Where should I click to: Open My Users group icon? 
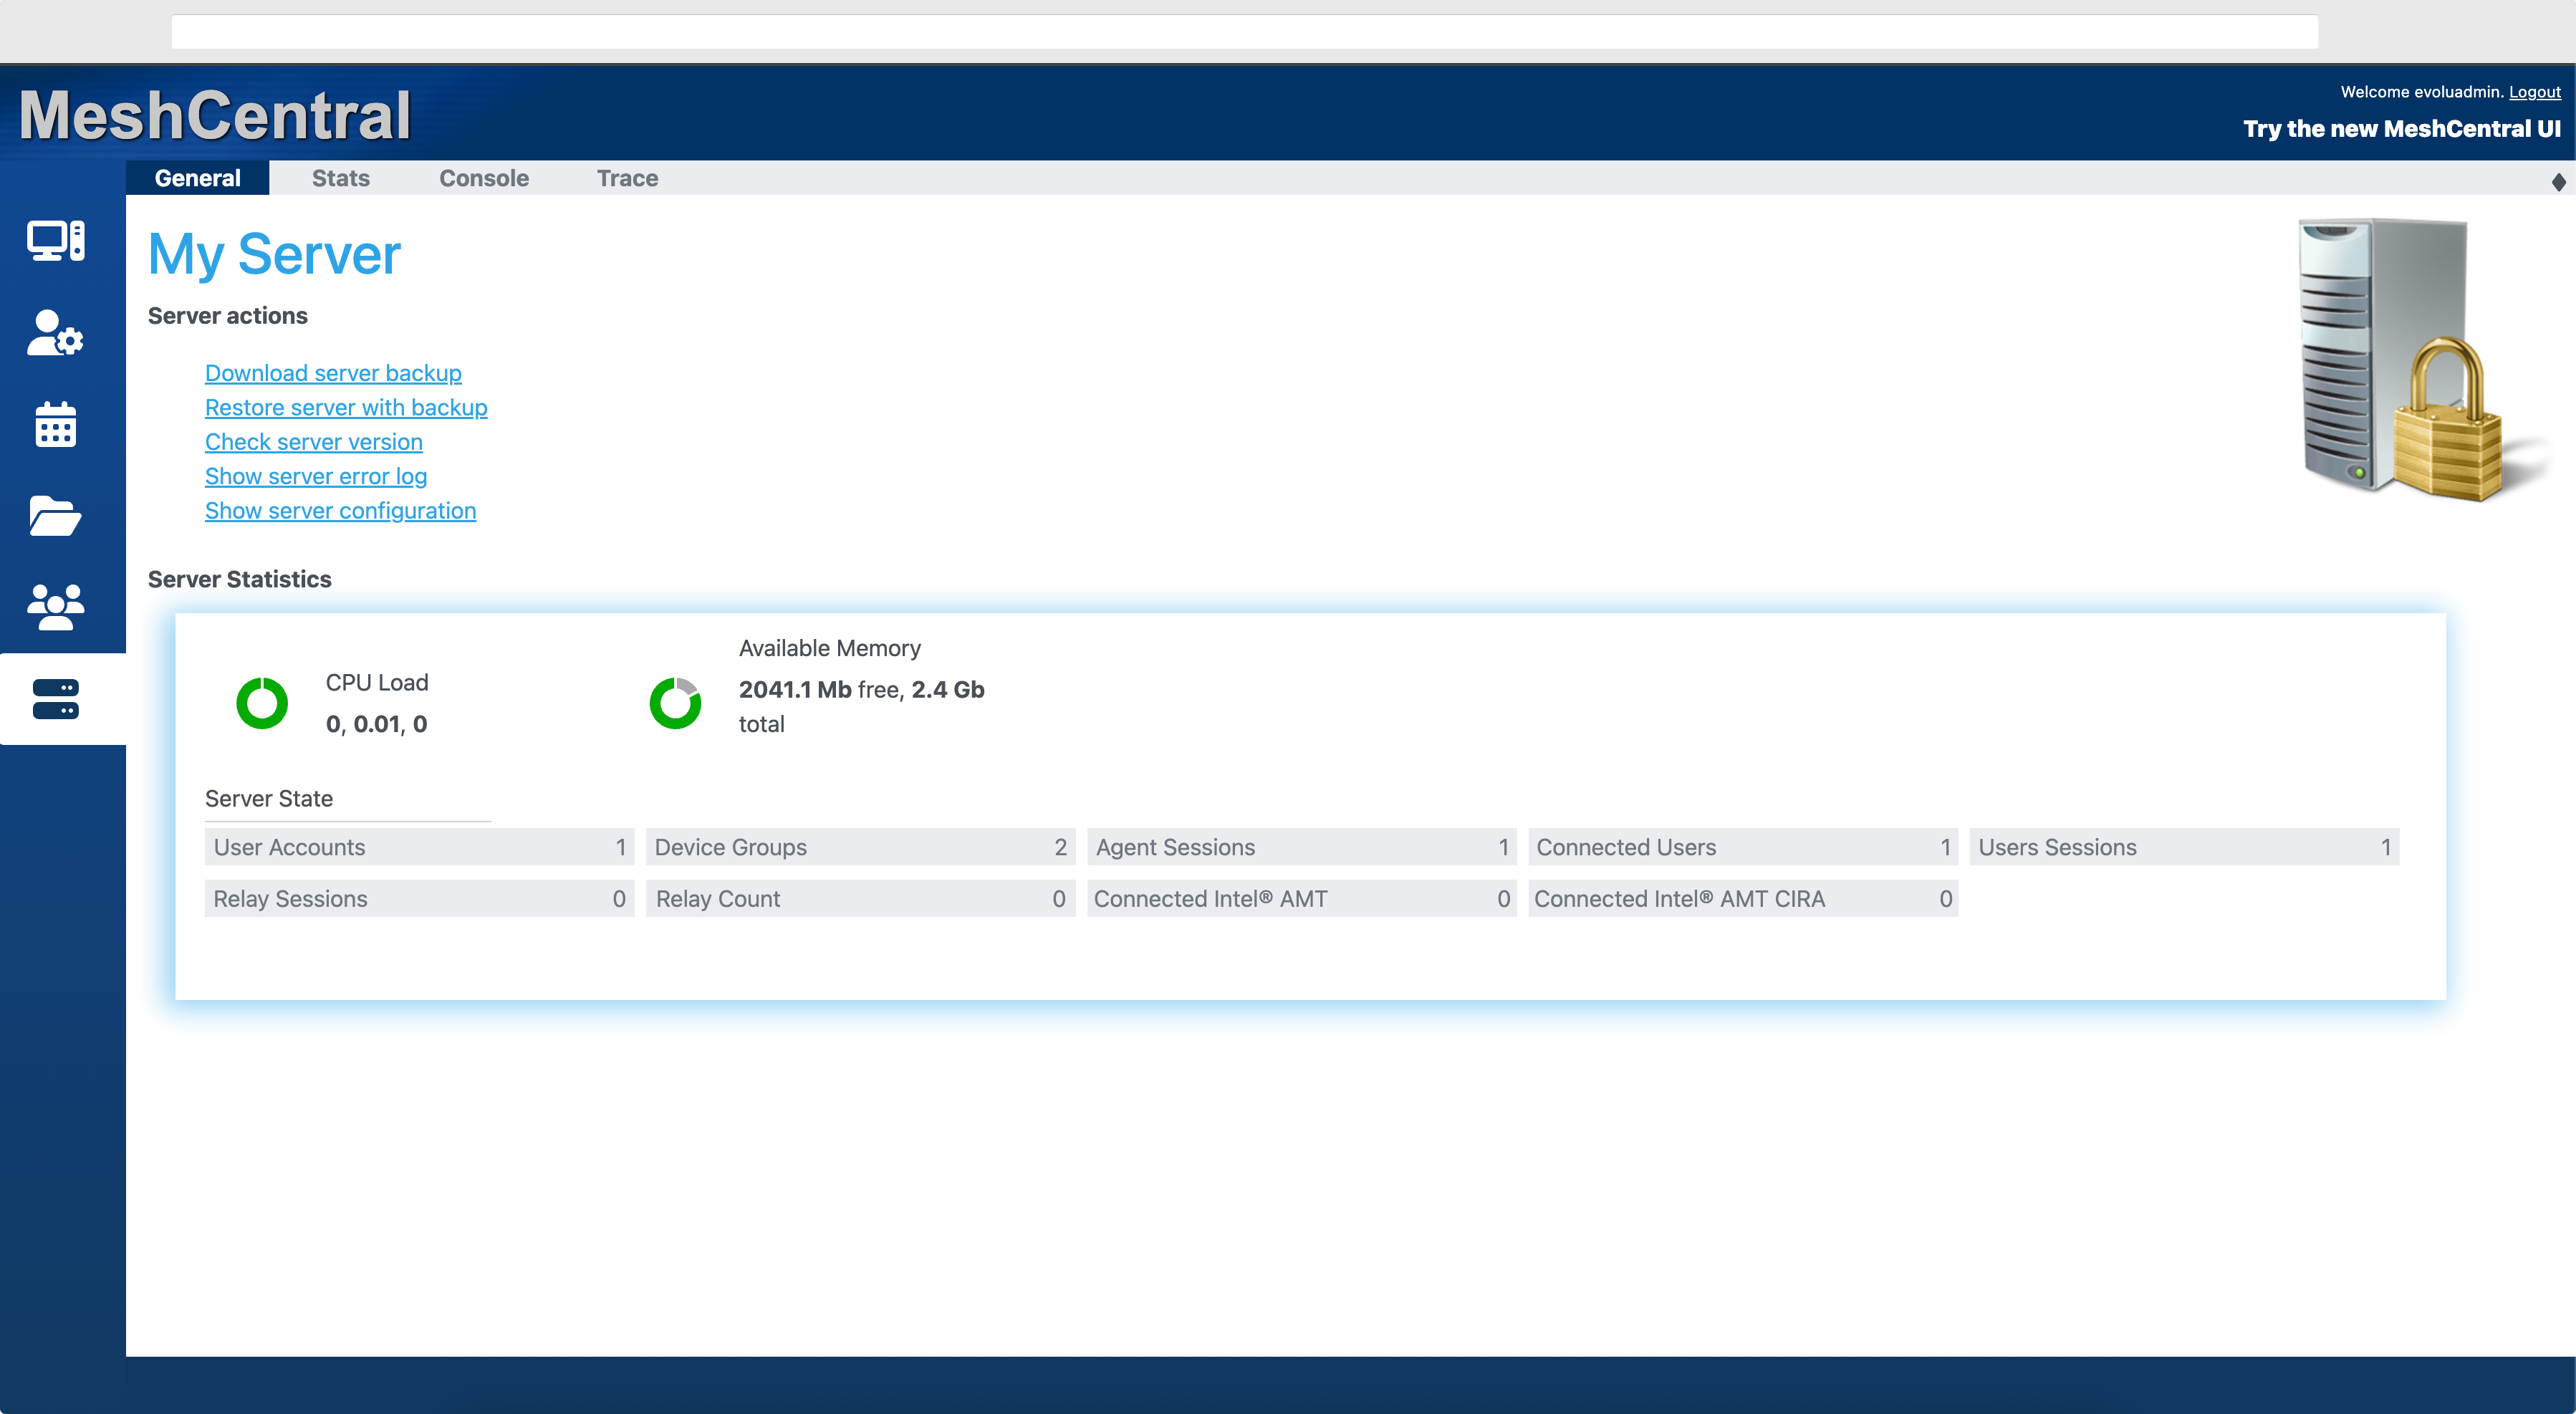click(x=56, y=607)
